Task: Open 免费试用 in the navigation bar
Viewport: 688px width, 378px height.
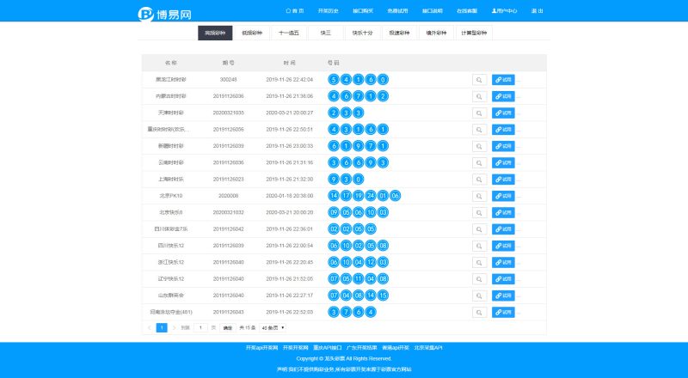Action: coord(397,11)
